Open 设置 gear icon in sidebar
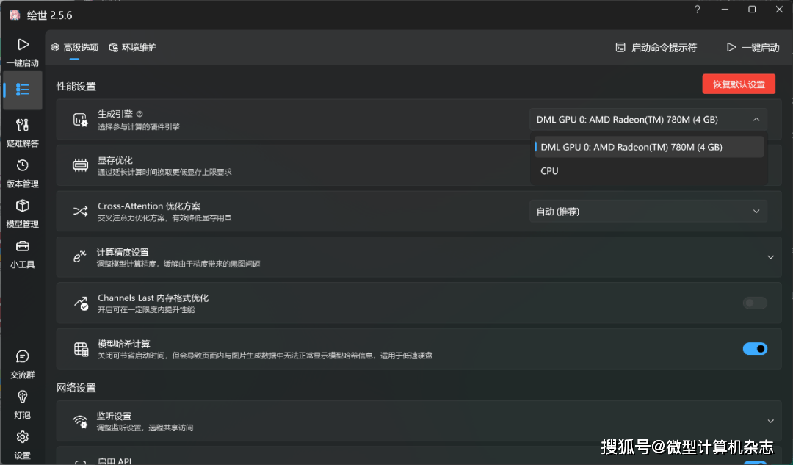This screenshot has height=465, width=793. 22,438
